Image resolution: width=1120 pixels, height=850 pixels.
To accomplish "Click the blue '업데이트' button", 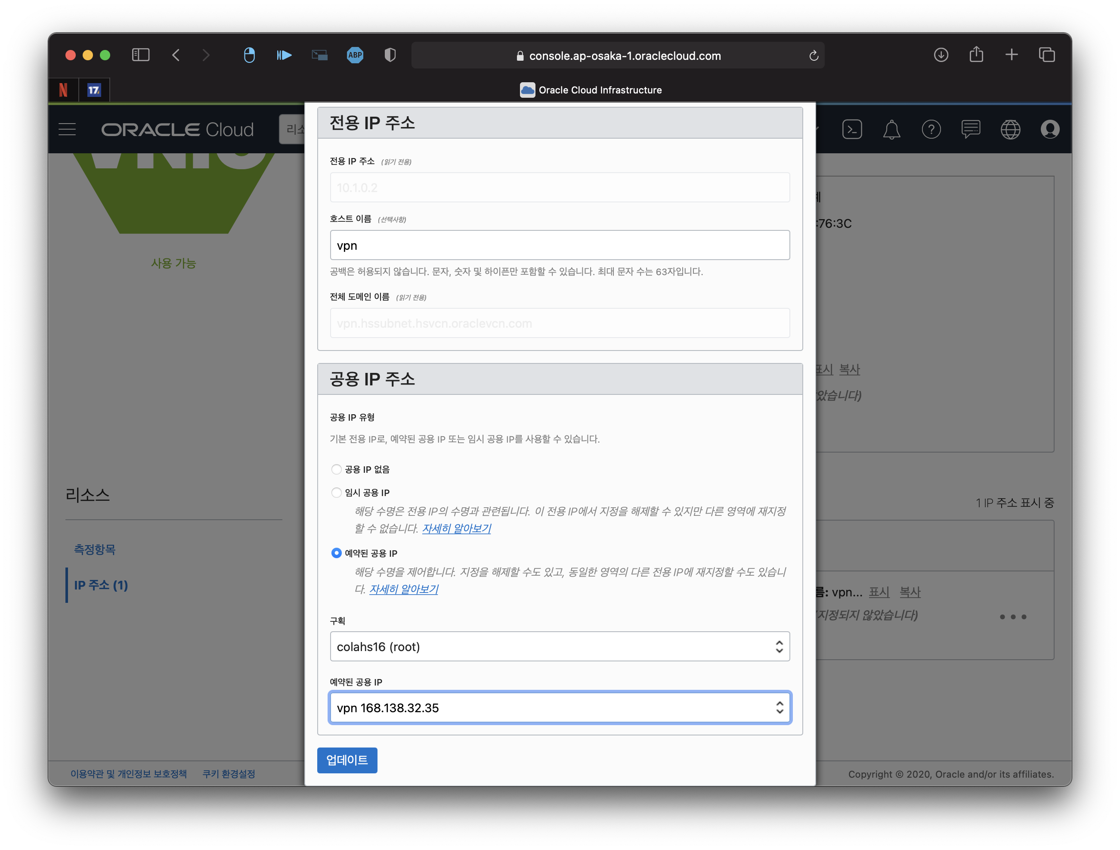I will (x=347, y=760).
